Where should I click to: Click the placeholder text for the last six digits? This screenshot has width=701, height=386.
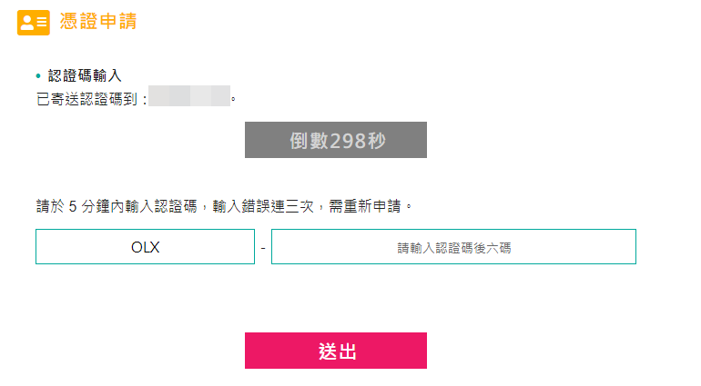point(453,248)
